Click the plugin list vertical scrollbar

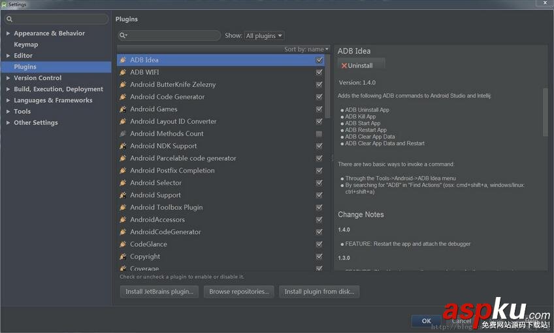327,87
